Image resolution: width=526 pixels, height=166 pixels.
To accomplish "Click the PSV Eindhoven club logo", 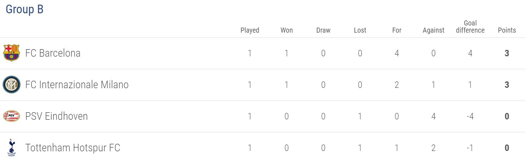I will click(x=11, y=116).
